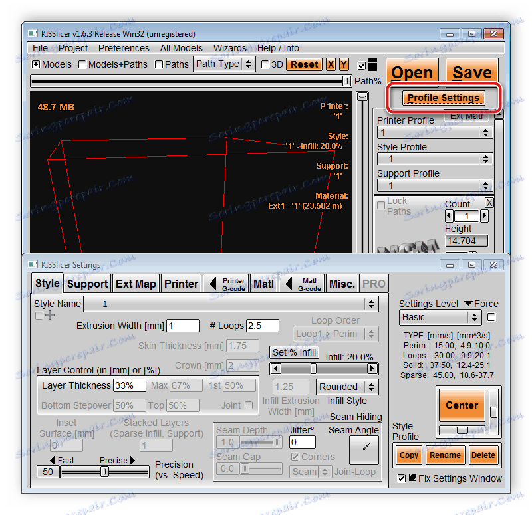Click the black color block icon beside checkbox
Viewport: 532px width, 515px height.
pyautogui.click(x=372, y=64)
